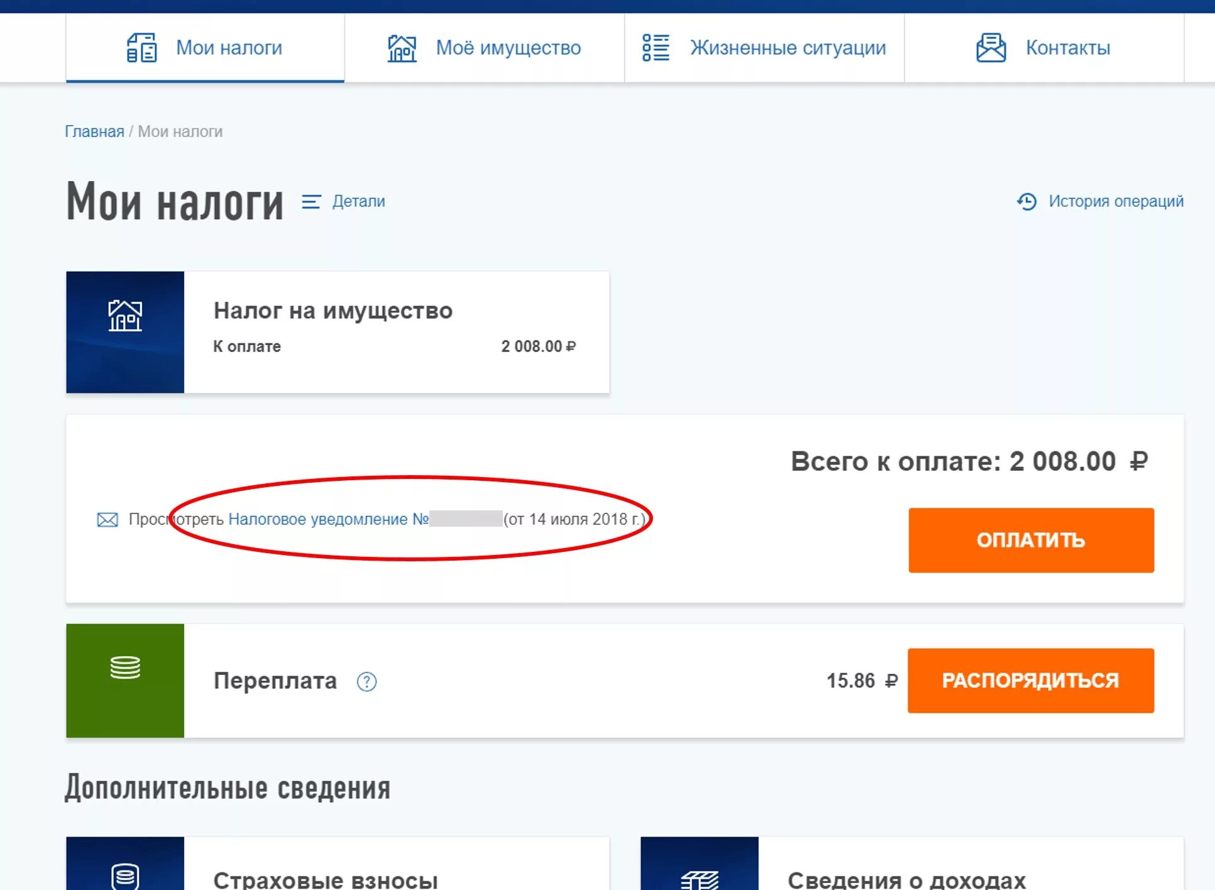Click the house icon on the property tax card
Image resolution: width=1215 pixels, height=890 pixels.
click(125, 315)
